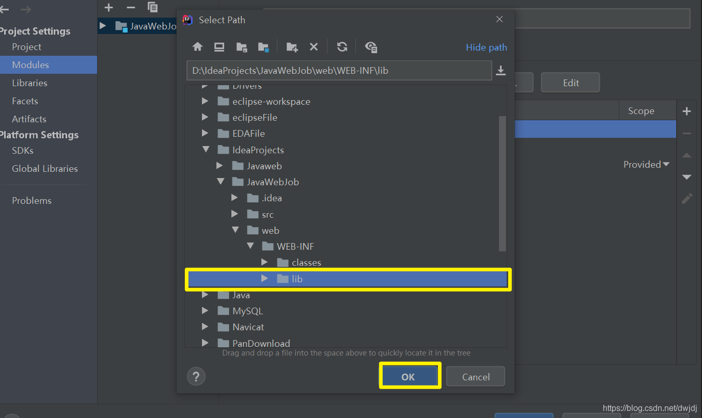This screenshot has height=418, width=702.
Task: Expand the .idea folder arrow
Action: [x=235, y=198]
